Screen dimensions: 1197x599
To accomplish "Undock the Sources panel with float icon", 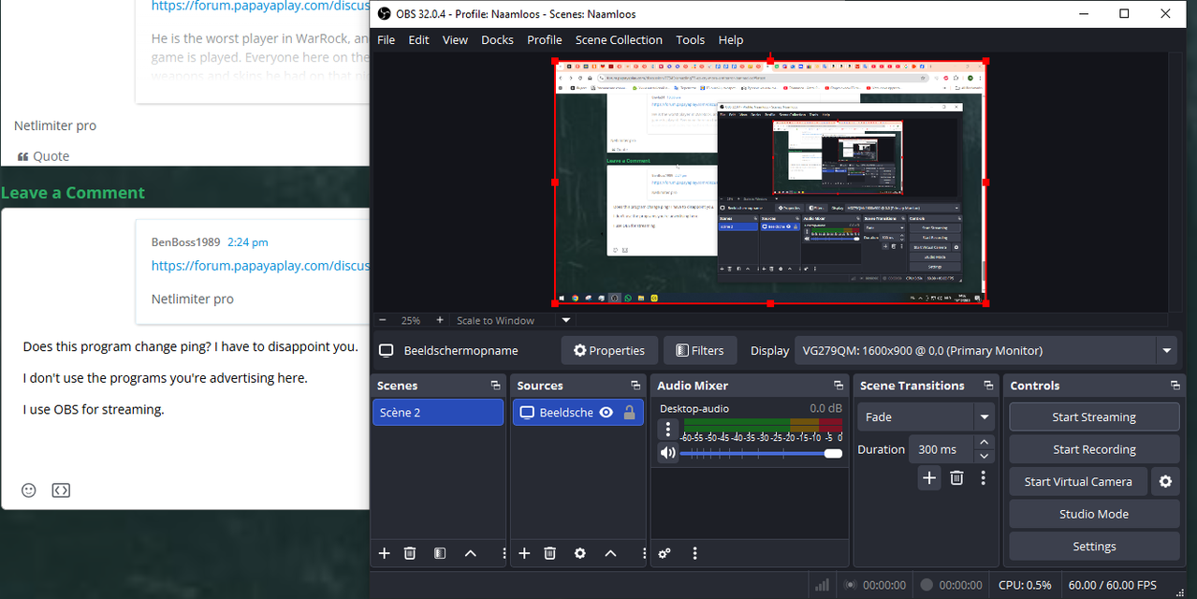I will pyautogui.click(x=635, y=386).
